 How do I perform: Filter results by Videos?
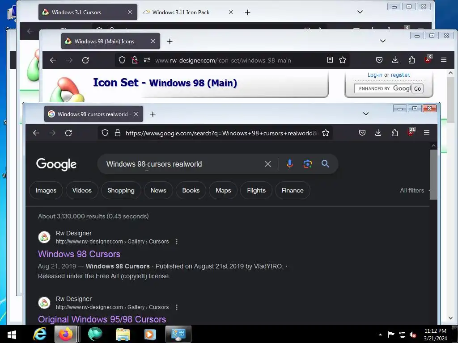pyautogui.click(x=82, y=190)
